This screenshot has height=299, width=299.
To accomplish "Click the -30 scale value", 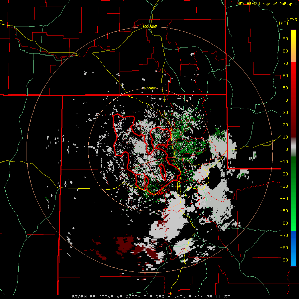I will tap(284, 186).
